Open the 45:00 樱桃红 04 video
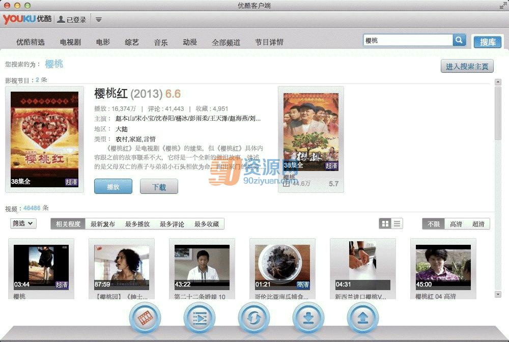The width and height of the screenshot is (509, 342). click(x=443, y=267)
